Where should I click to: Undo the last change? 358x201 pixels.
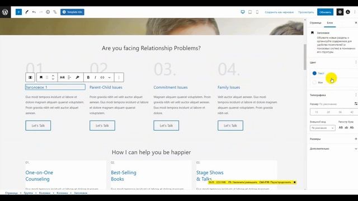click(34, 12)
